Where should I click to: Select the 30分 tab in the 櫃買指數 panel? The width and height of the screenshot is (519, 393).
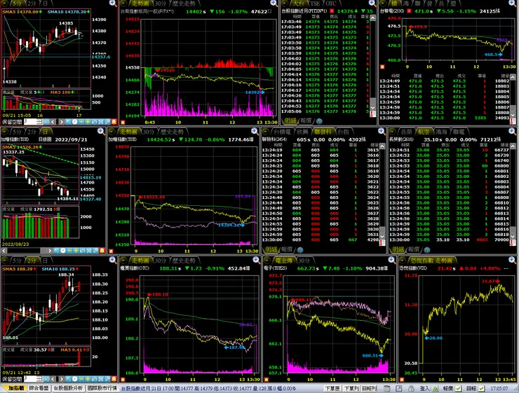click(x=160, y=261)
